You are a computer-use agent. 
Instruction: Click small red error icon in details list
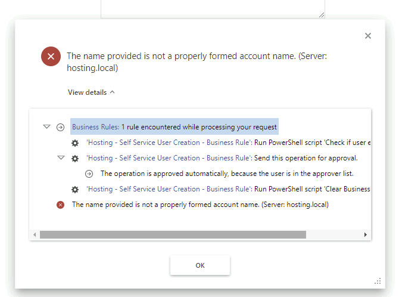[x=60, y=205]
